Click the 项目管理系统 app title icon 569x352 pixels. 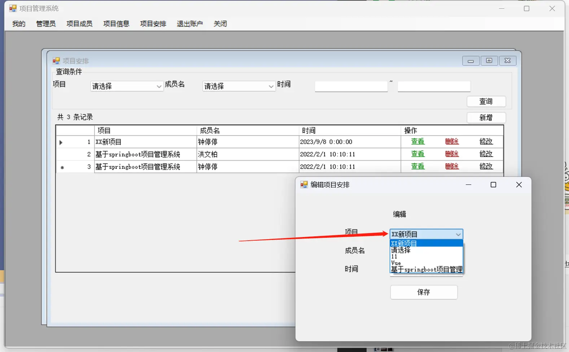[13, 8]
